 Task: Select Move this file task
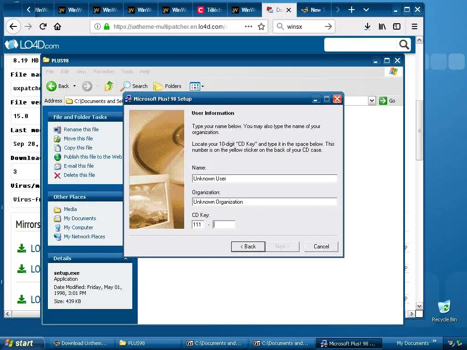[78, 139]
